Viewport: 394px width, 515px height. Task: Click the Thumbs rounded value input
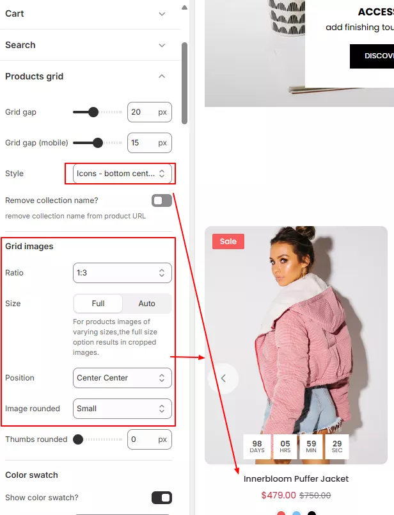pos(149,439)
